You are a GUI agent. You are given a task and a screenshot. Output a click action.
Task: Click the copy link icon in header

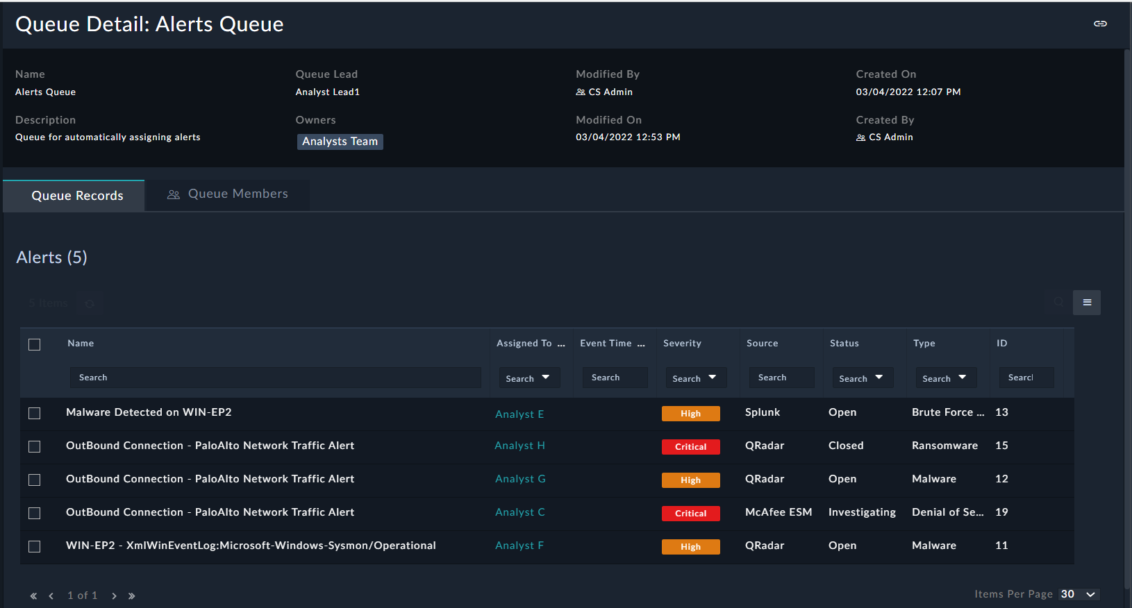(x=1100, y=24)
